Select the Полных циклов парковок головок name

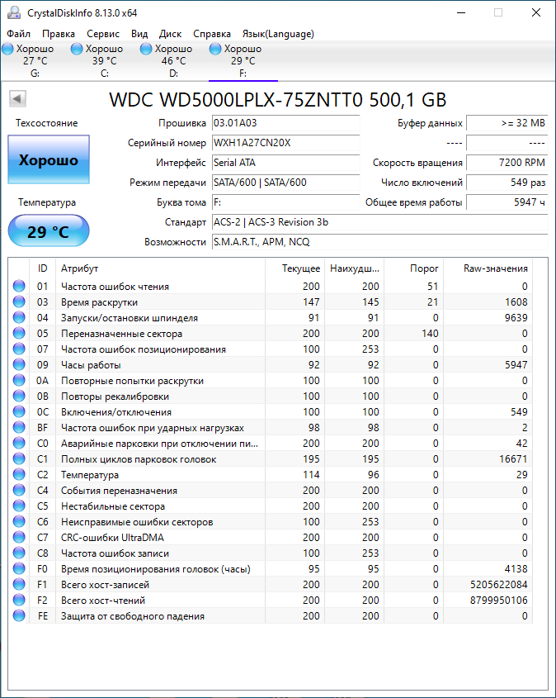click(x=139, y=459)
